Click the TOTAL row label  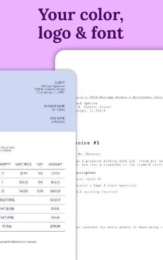7,226
